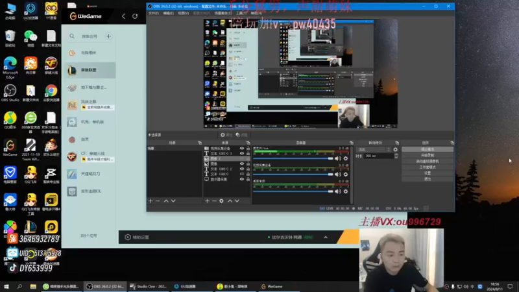Click the WeGame search apps field
Screen dimensions: 519x292
tap(86, 36)
